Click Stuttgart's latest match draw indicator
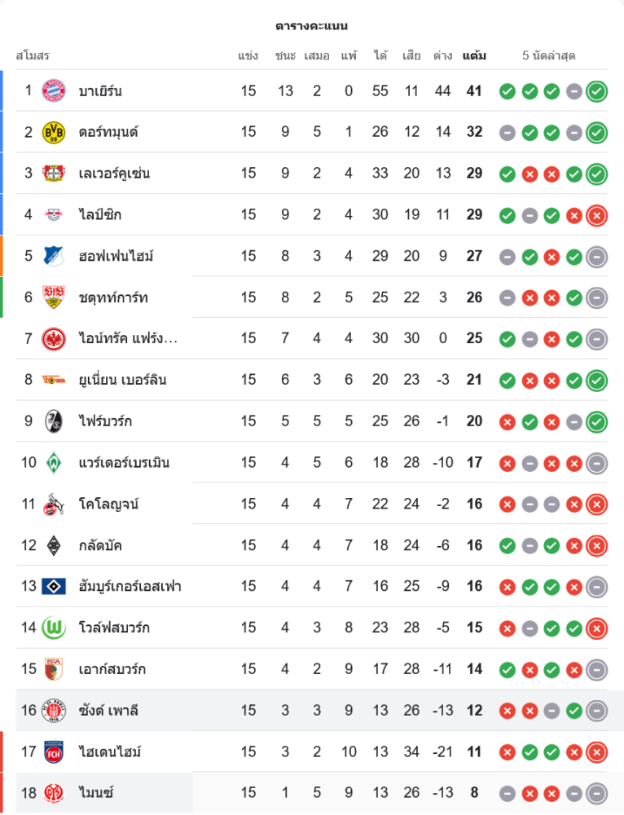Image resolution: width=624 pixels, height=815 pixels. [597, 297]
